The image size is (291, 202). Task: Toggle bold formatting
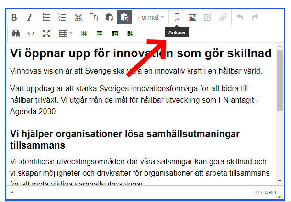click(x=14, y=17)
